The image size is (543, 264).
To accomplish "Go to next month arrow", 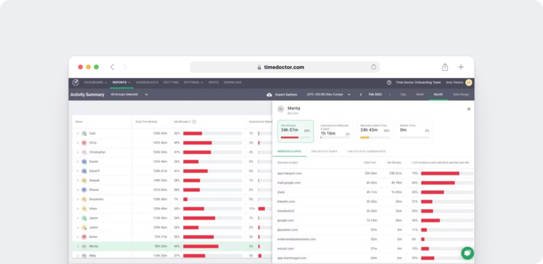I will [390, 94].
